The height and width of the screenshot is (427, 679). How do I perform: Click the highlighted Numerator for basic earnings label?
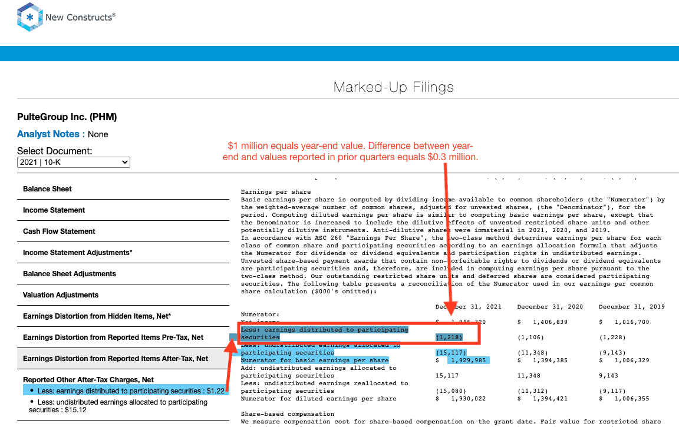pos(315,360)
